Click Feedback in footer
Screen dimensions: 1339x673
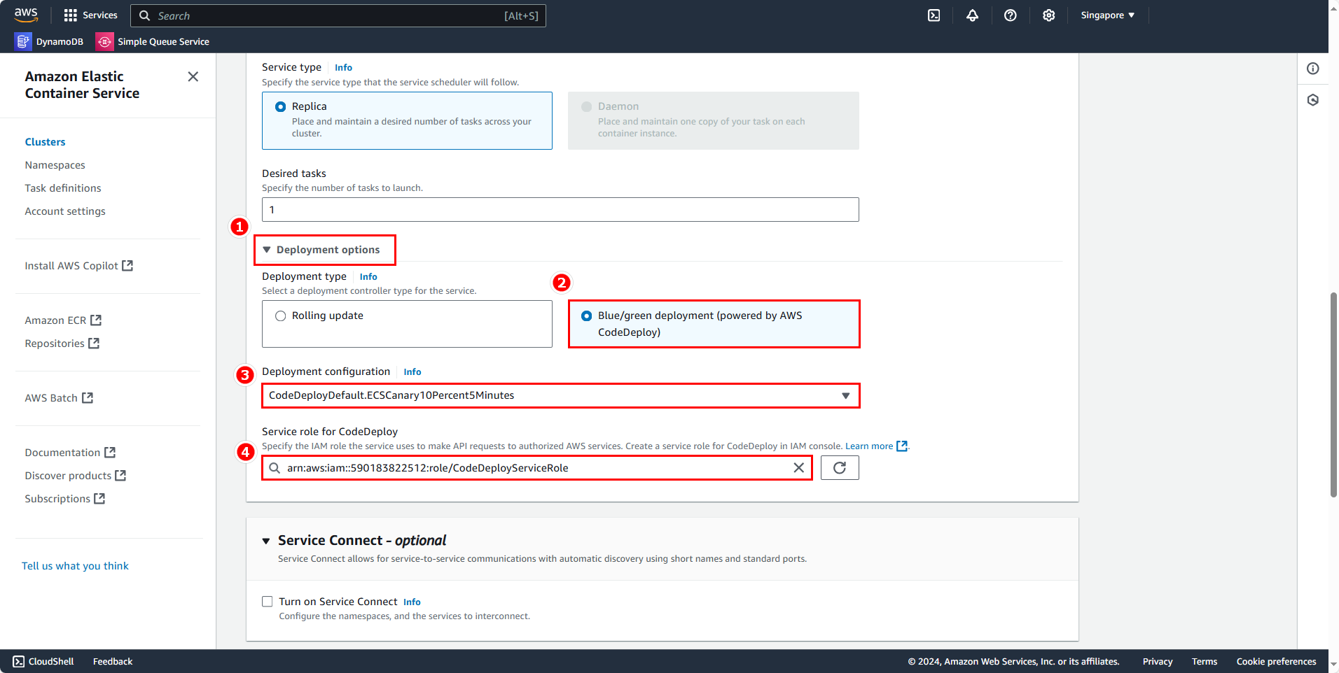click(113, 662)
